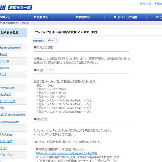The height and width of the screenshot is (162, 162).
Task: Open the 更新情報 navigation tab
Action: [x=41, y=17]
